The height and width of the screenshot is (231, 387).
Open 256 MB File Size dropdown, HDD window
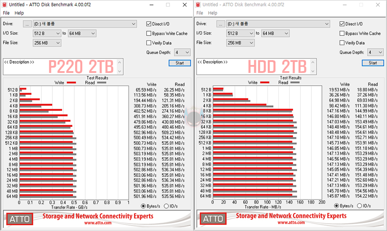241,43
